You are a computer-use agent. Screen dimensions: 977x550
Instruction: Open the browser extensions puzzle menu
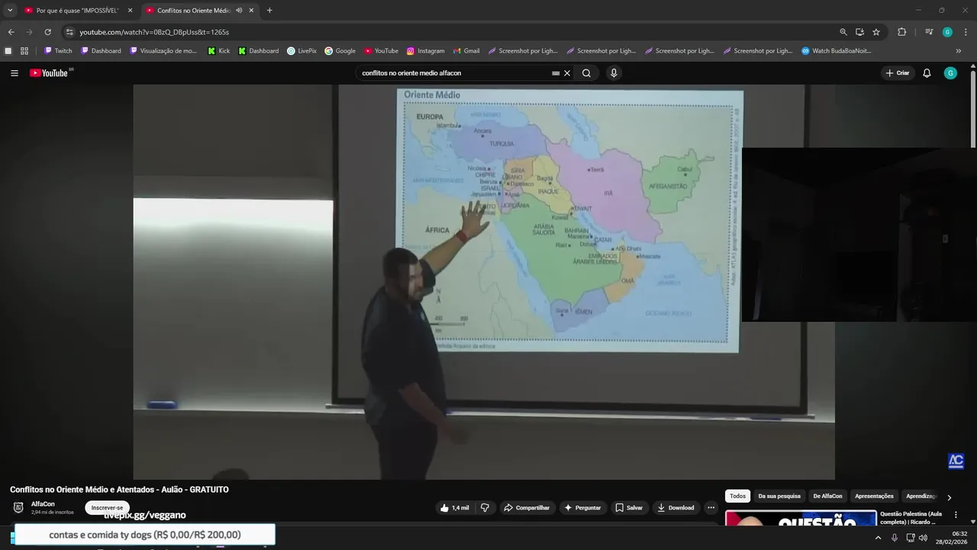(x=901, y=32)
